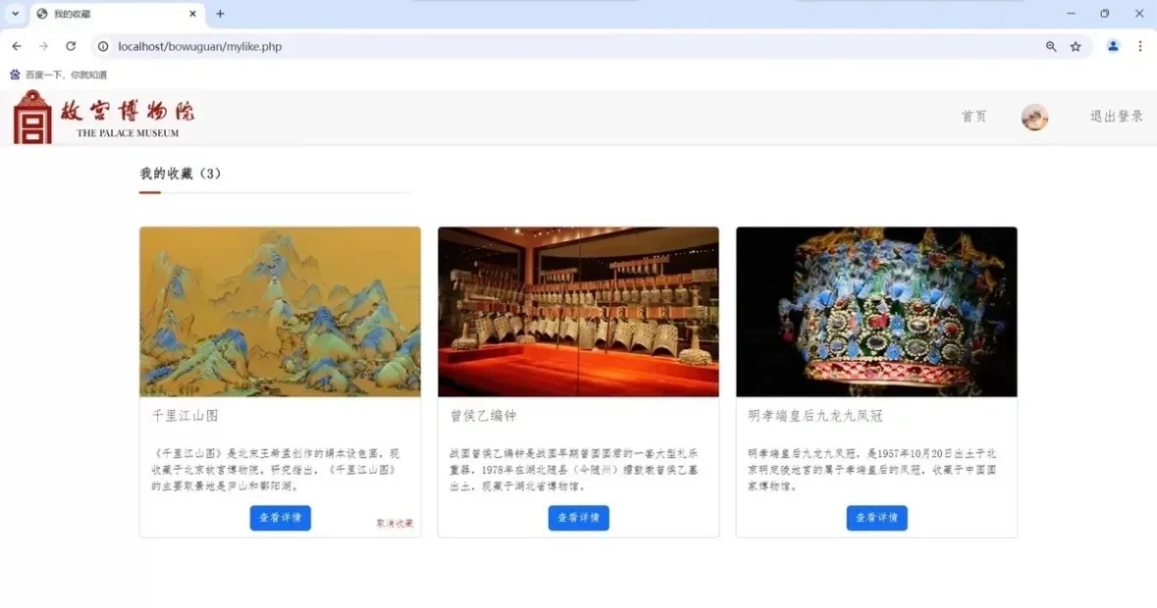
Task: Go to 首页 in the navigation bar
Action: 973,117
